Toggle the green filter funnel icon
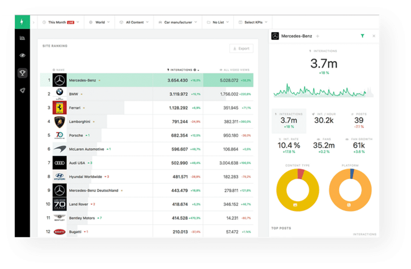The width and height of the screenshot is (411, 269). coord(362,36)
